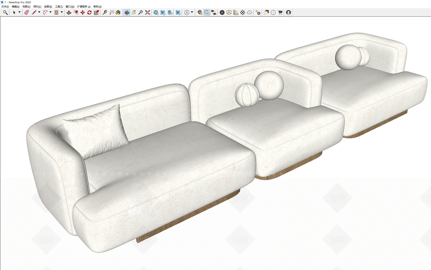The height and width of the screenshot is (270, 431).
Task: Activate the highlighted Orbit tool
Action: 127,12
